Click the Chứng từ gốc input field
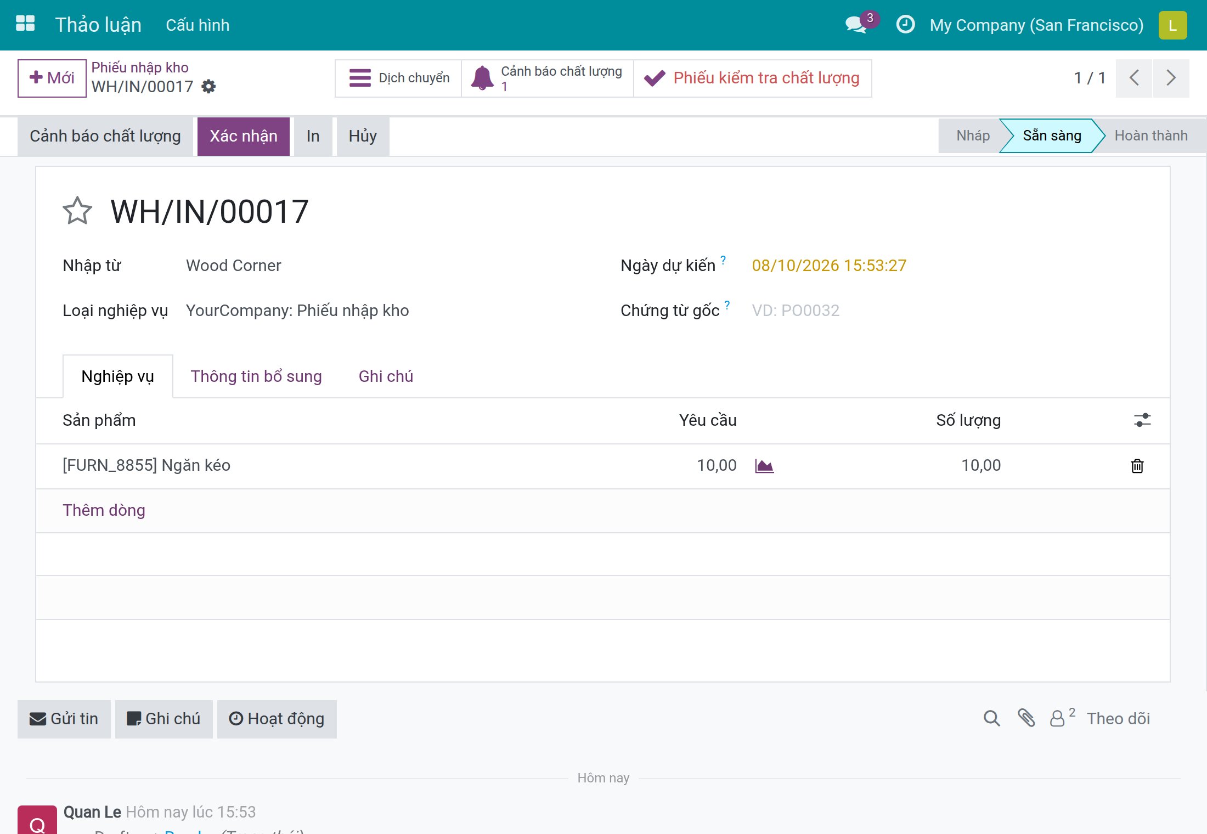 [947, 311]
